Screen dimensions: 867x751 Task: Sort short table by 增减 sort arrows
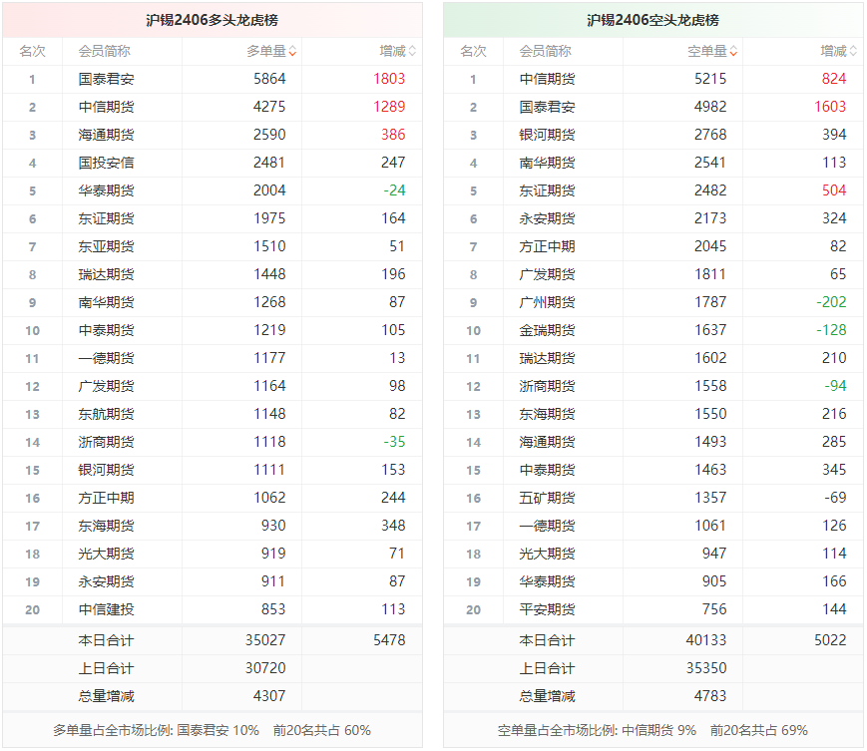(x=853, y=52)
